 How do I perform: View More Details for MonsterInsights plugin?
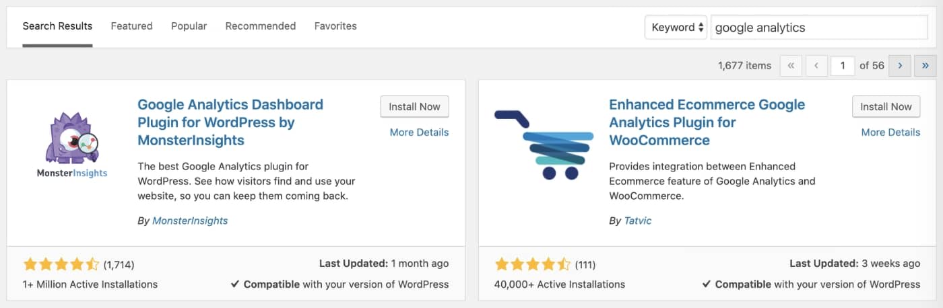point(419,132)
